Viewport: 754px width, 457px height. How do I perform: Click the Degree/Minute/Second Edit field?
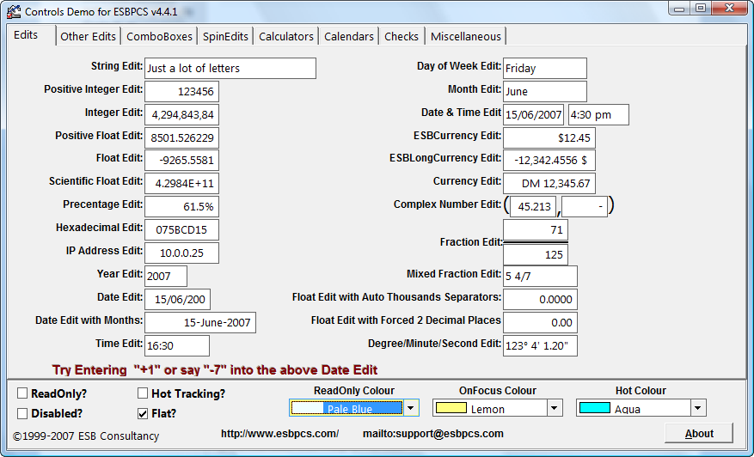(540, 345)
